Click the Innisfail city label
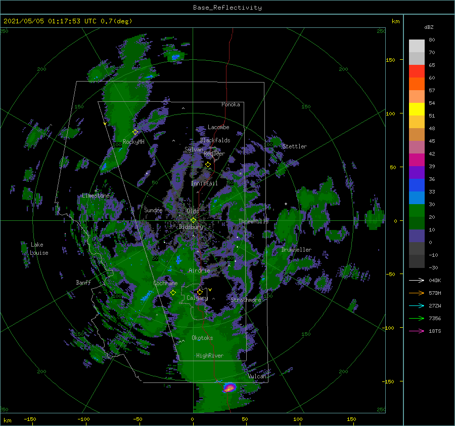This screenshot has width=455, height=426. pos(204,183)
